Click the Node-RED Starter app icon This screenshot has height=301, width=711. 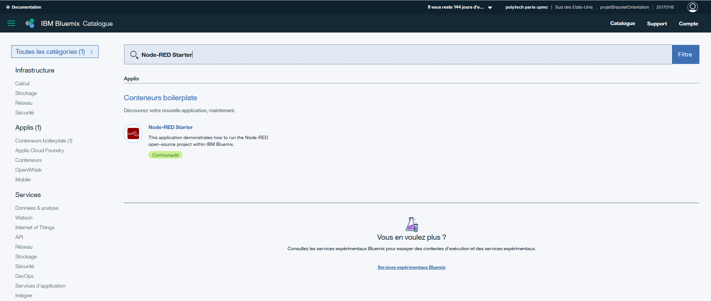tap(133, 133)
